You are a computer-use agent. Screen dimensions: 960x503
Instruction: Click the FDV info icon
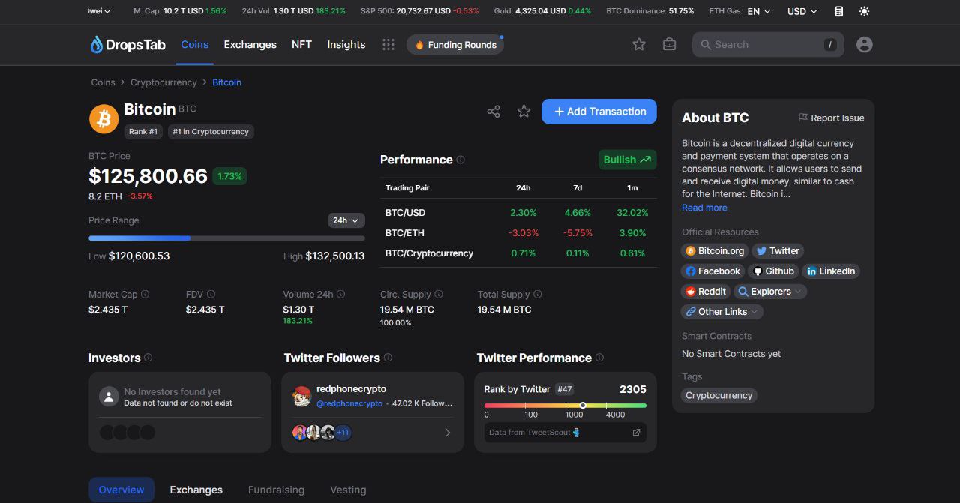pos(211,295)
